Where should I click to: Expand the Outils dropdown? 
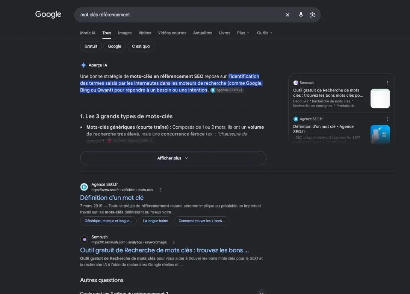[264, 33]
